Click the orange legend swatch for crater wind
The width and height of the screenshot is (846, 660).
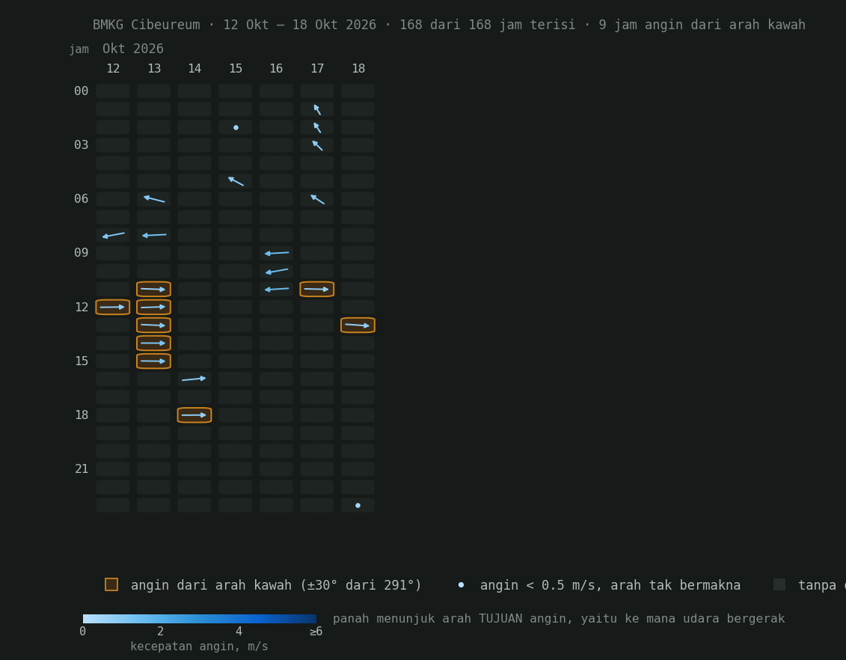coord(111,584)
